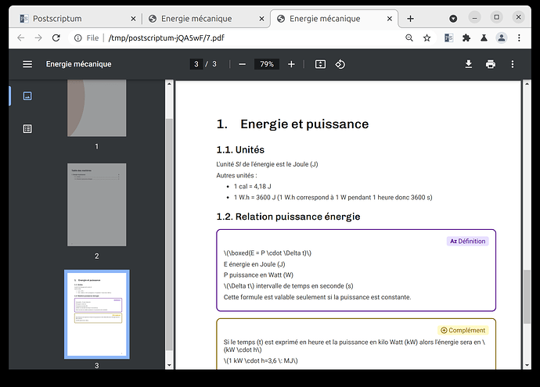Click the zoom percentage field showing 79%

pyautogui.click(x=267, y=64)
